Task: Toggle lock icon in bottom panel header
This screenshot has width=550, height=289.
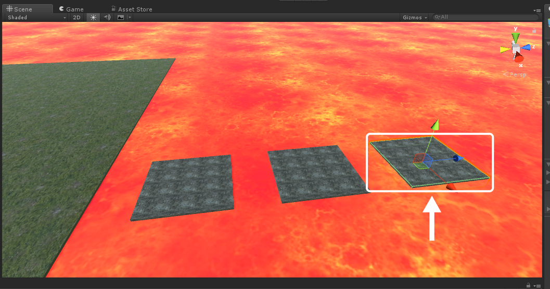Action: pyautogui.click(x=528, y=285)
